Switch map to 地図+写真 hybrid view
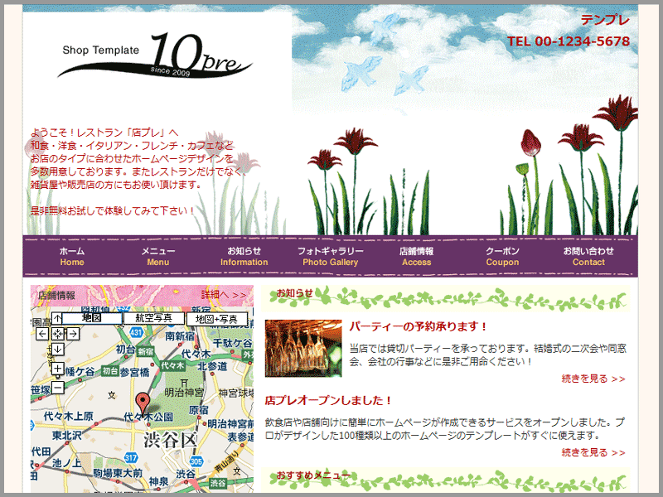 coord(216,318)
